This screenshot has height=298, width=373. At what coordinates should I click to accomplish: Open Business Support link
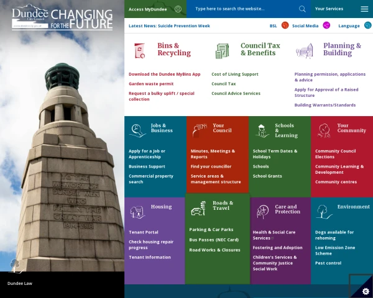pyautogui.click(x=147, y=166)
